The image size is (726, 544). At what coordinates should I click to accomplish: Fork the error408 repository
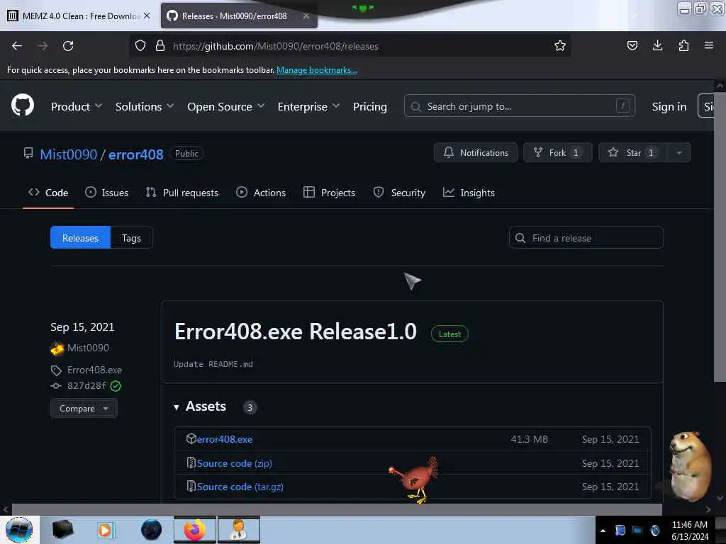tap(557, 153)
